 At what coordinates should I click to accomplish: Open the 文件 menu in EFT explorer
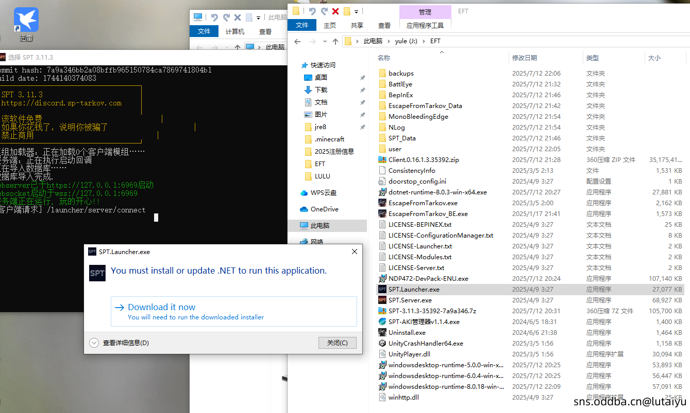302,25
